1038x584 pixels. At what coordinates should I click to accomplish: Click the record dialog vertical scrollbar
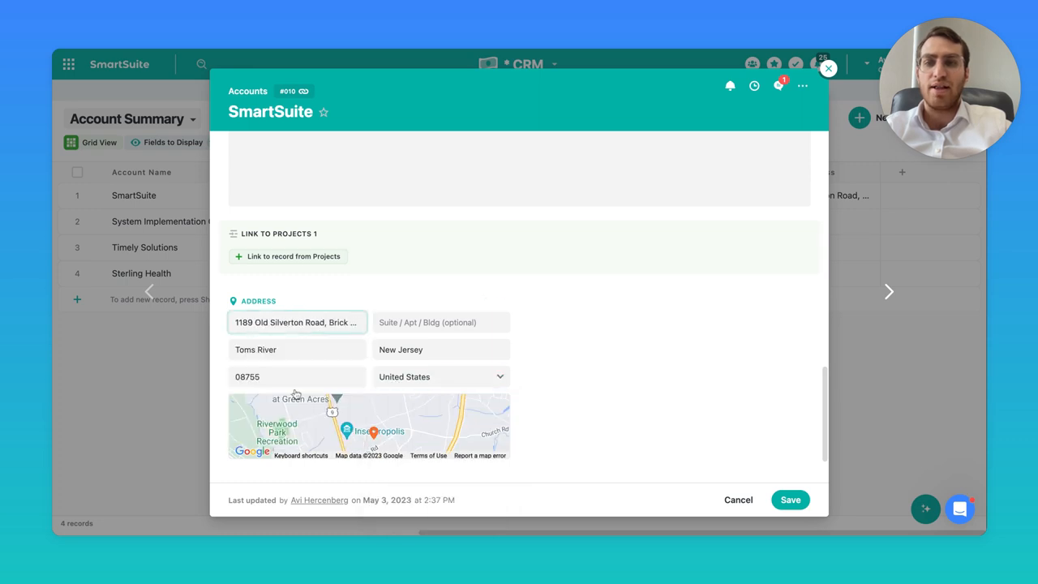pos(825,414)
